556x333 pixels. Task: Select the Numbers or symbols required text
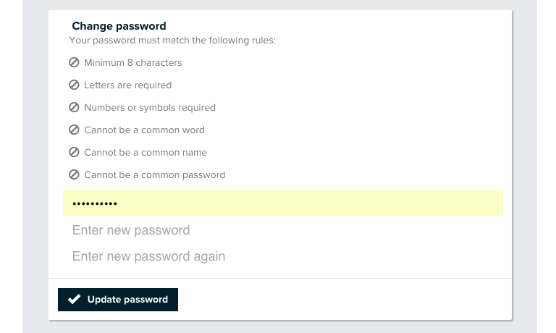click(150, 107)
